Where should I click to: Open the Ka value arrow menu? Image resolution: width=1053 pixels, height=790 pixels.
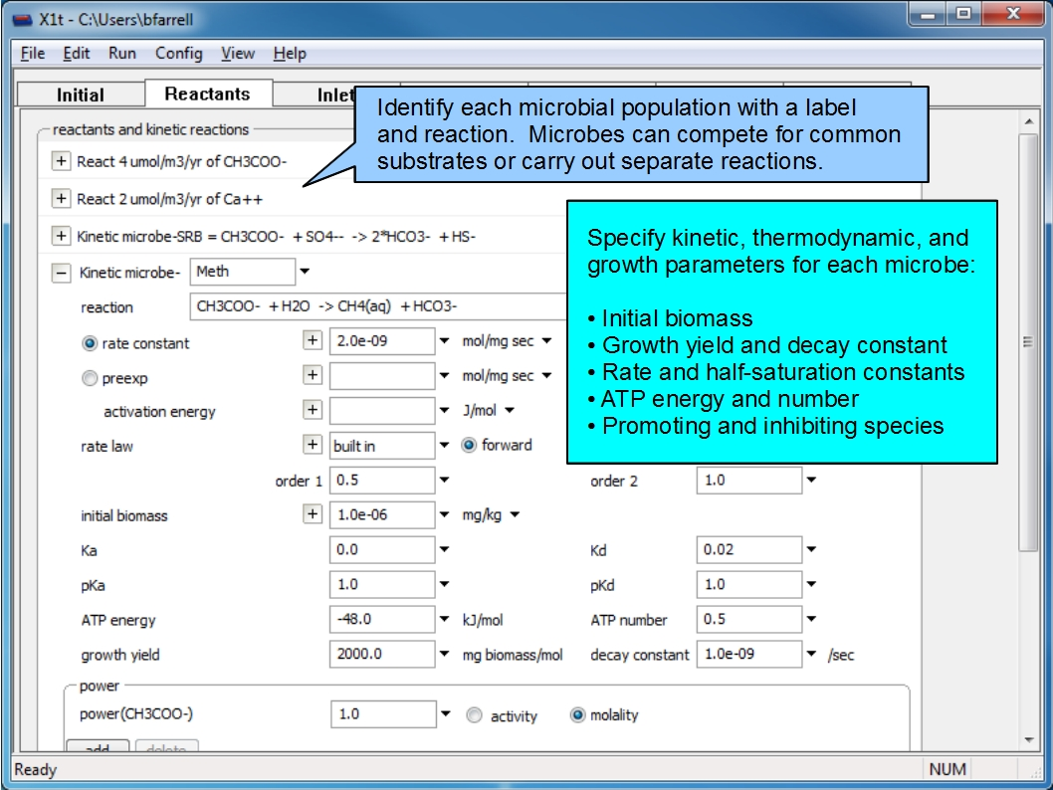(445, 549)
